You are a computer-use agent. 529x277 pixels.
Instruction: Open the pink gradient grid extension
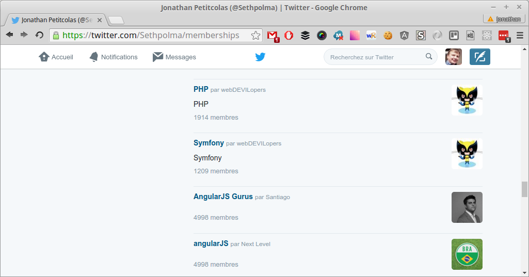[x=355, y=35]
